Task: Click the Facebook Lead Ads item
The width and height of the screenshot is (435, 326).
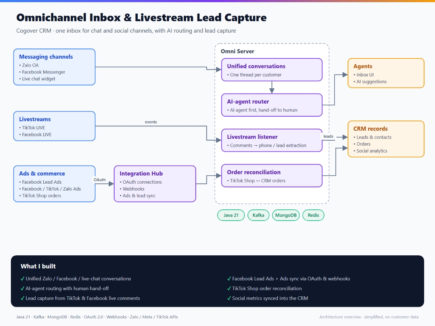Action: [42, 182]
